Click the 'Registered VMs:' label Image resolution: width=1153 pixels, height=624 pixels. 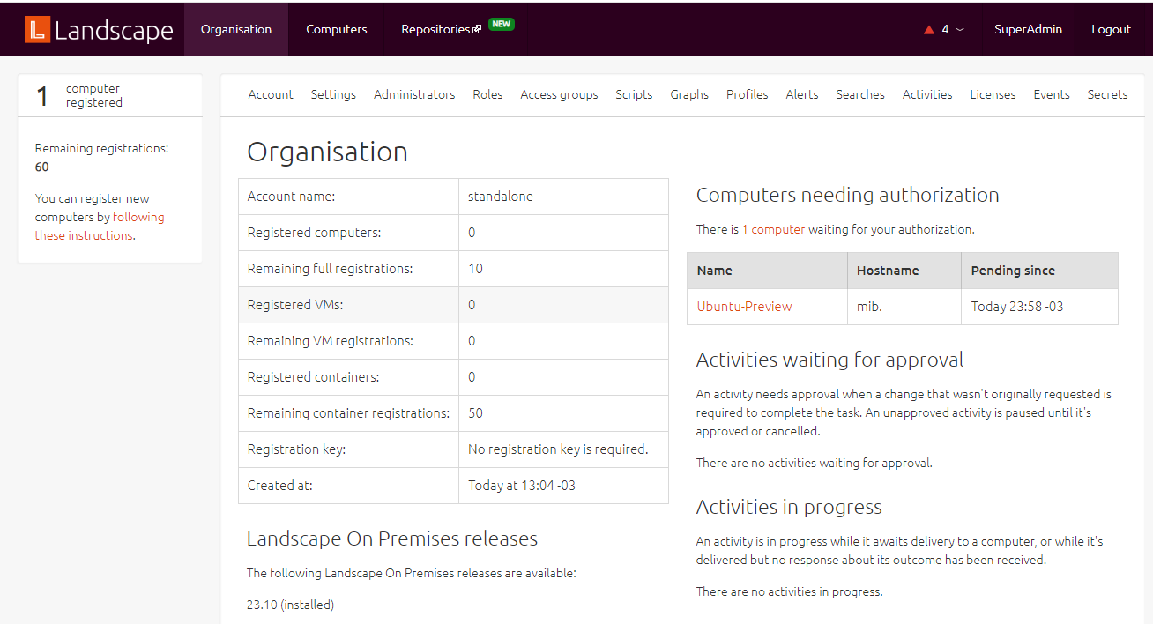click(295, 305)
